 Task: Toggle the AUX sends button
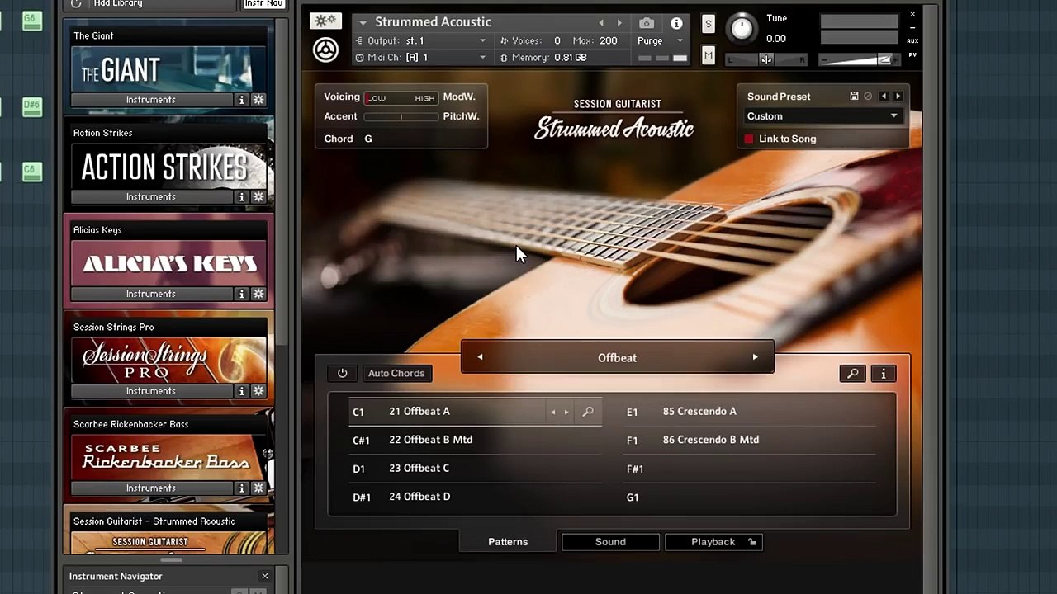(x=912, y=40)
